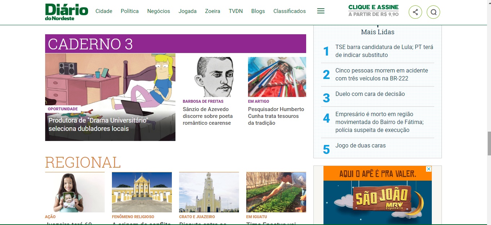This screenshot has height=225, width=491.
Task: Click the 'Clique e Assine' subscription banner
Action: pos(373,10)
